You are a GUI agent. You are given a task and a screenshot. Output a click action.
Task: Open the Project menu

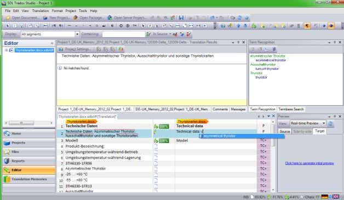point(71,11)
